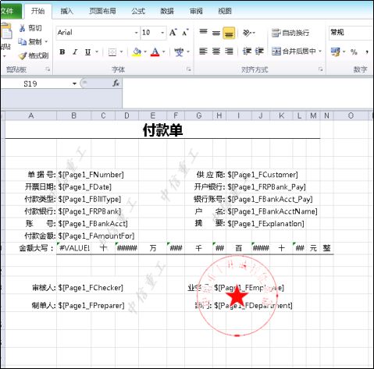This screenshot has width=374, height=369.
Task: Expand font color dropdown arrow
Action: [x=164, y=52]
